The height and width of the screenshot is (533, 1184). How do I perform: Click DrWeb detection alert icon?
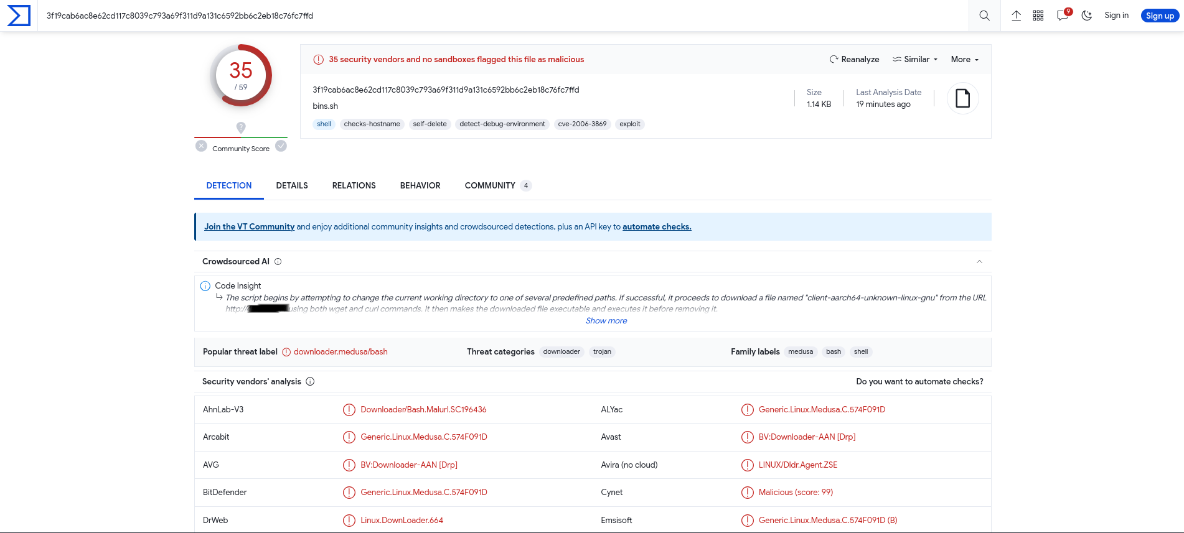pyautogui.click(x=349, y=521)
